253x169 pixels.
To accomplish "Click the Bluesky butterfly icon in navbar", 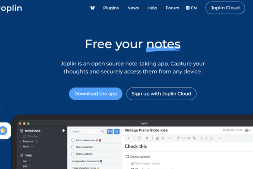I will [x=93, y=8].
